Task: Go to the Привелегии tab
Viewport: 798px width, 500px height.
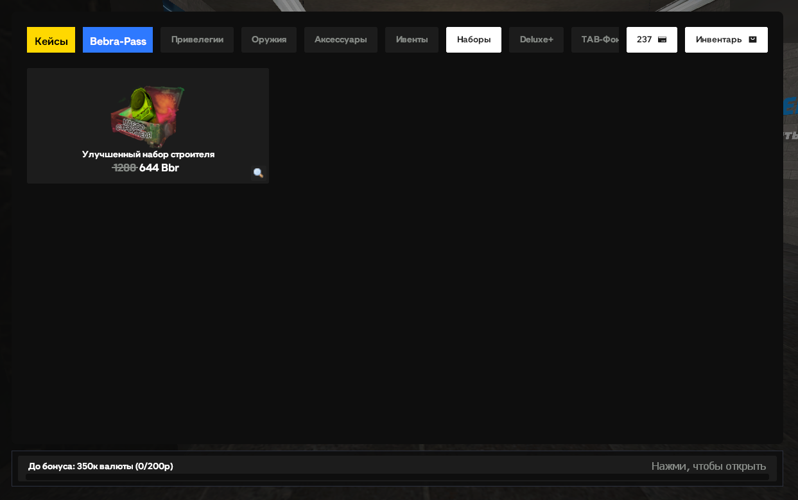Action: coord(197,40)
